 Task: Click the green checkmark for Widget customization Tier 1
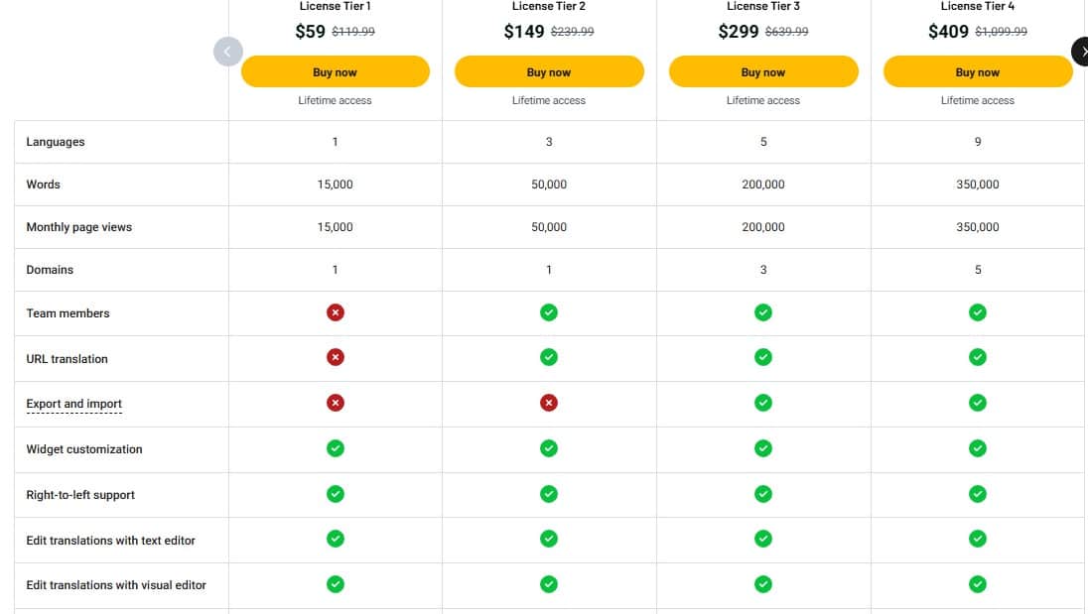pyautogui.click(x=335, y=448)
